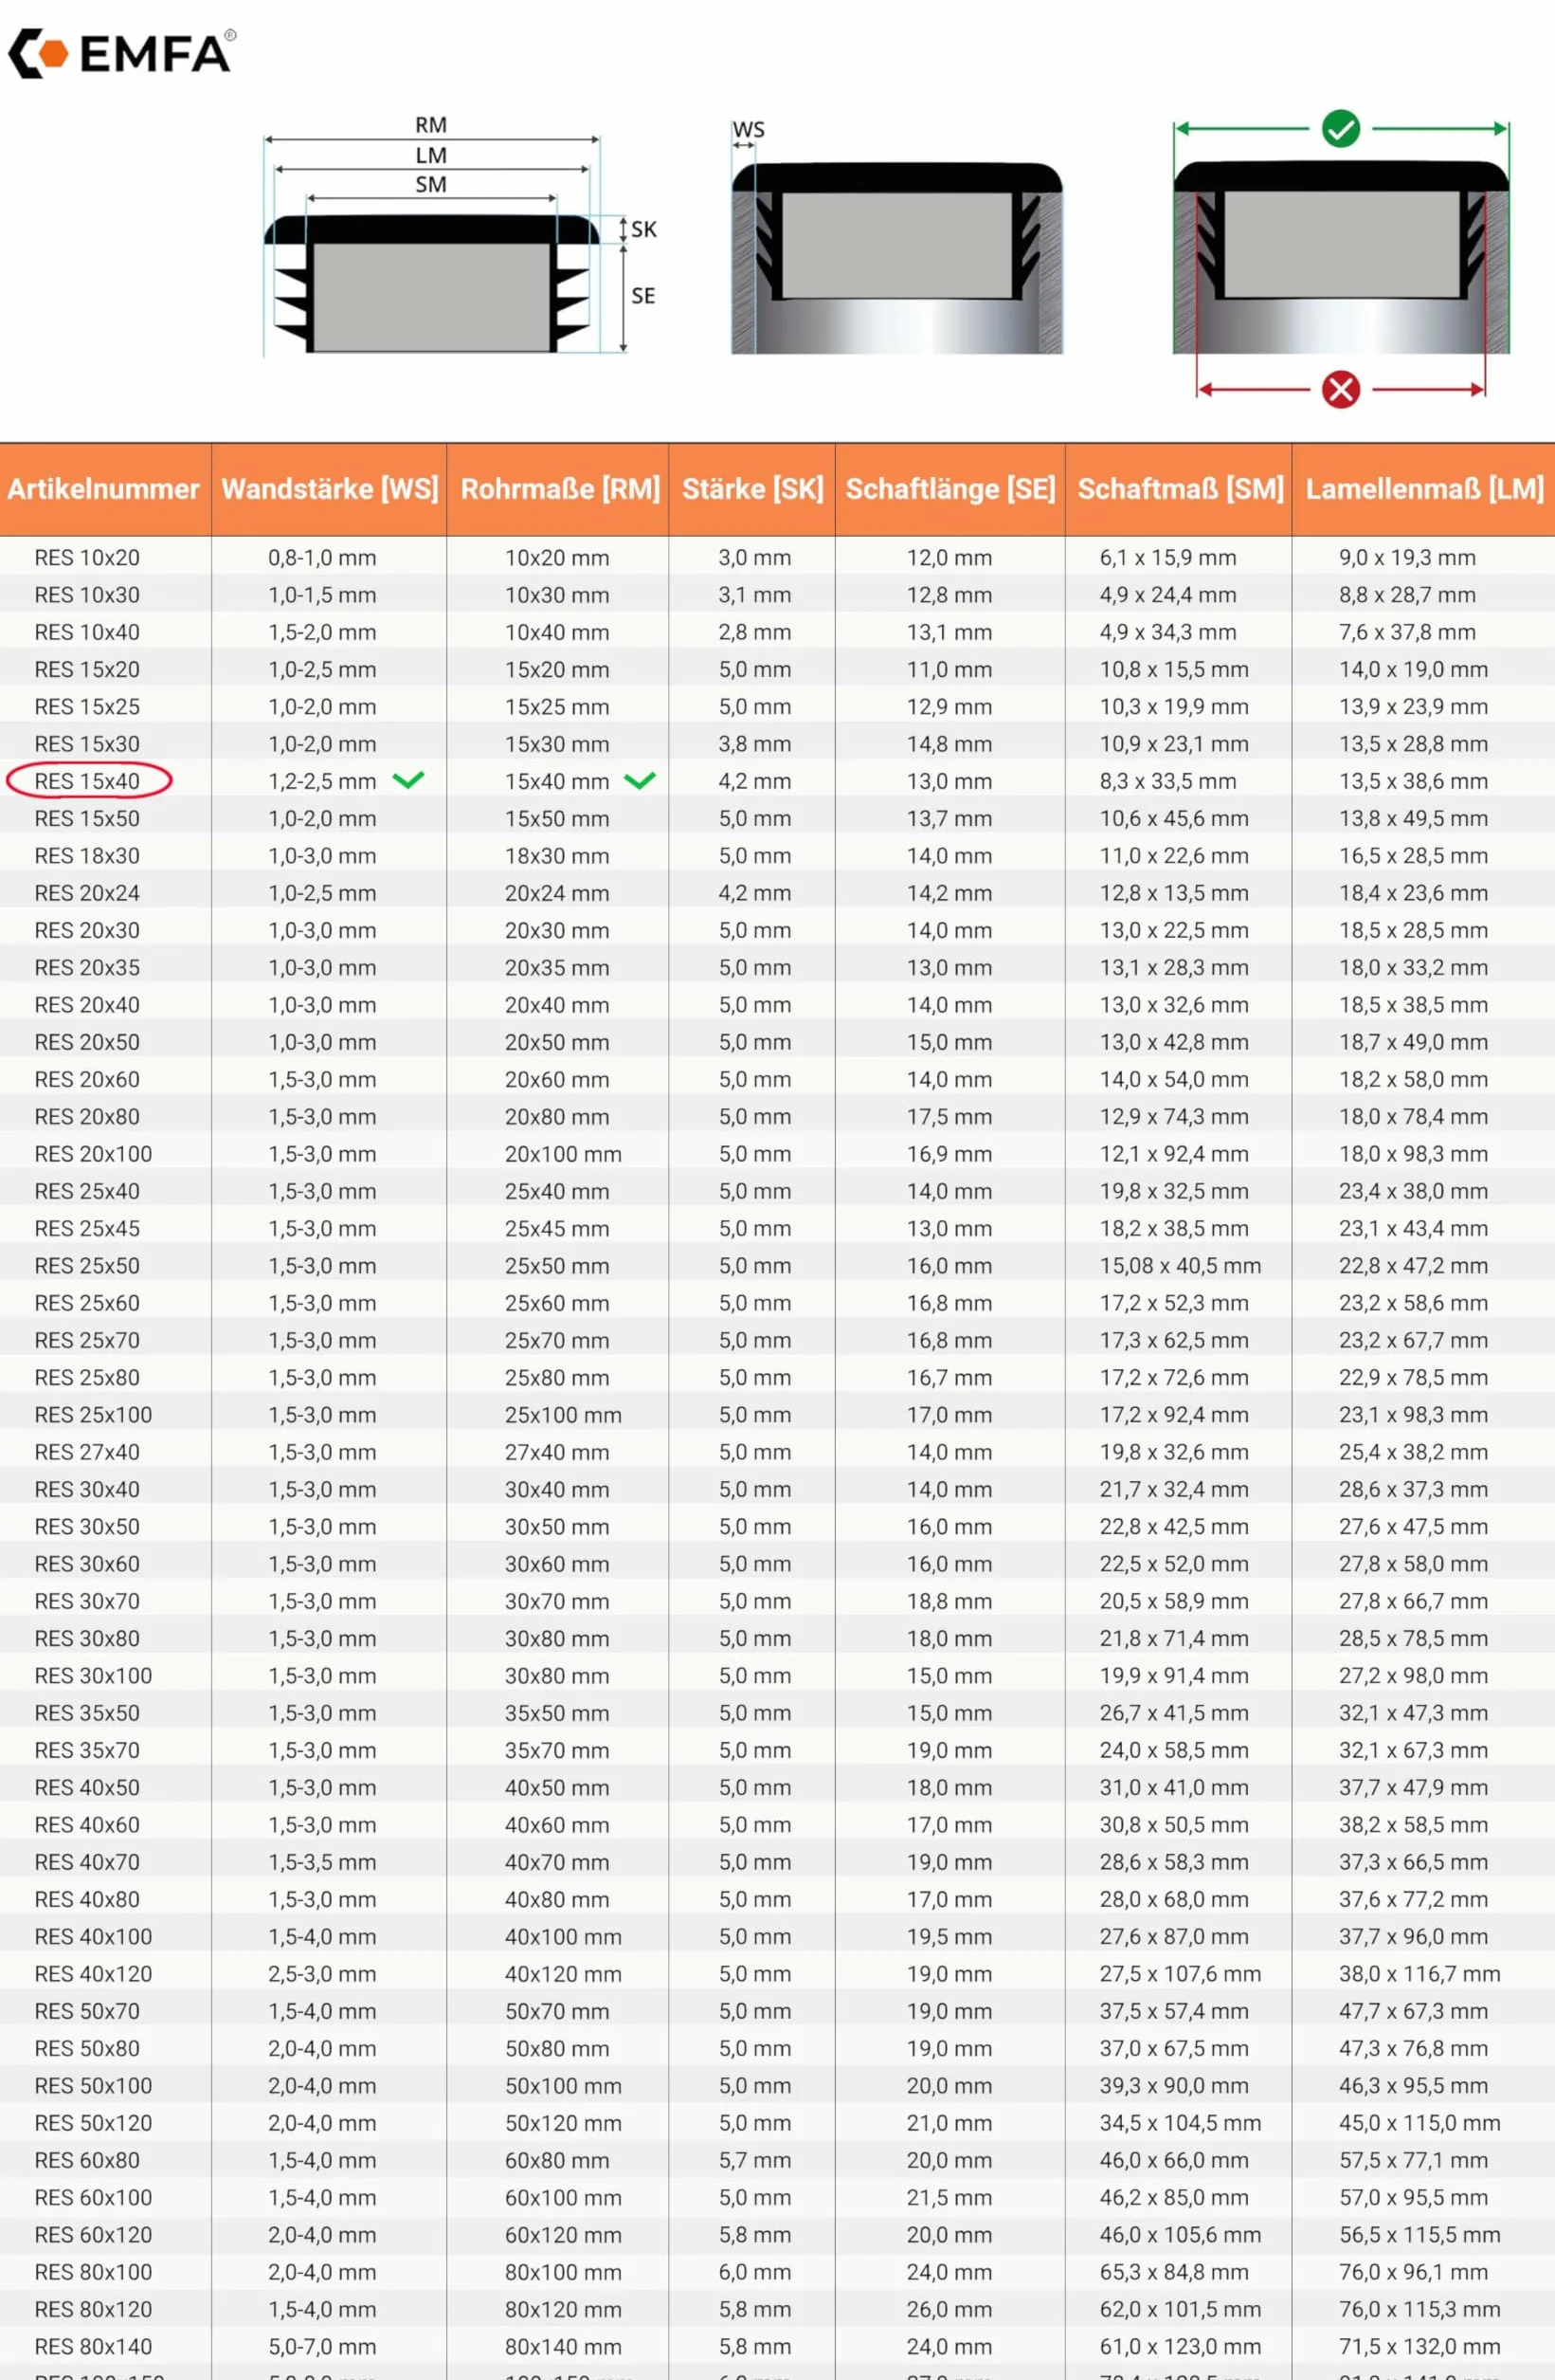Select article RES 18x30

[87, 856]
